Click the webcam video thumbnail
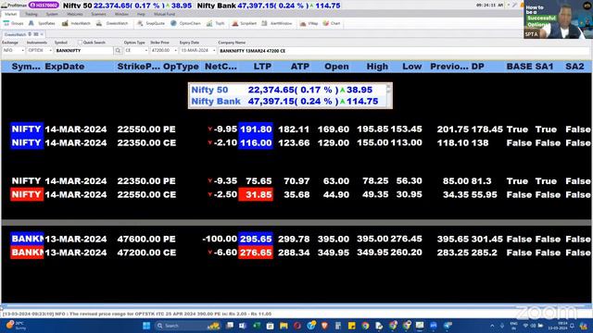The height and width of the screenshot is (333, 593). [x=558, y=19]
